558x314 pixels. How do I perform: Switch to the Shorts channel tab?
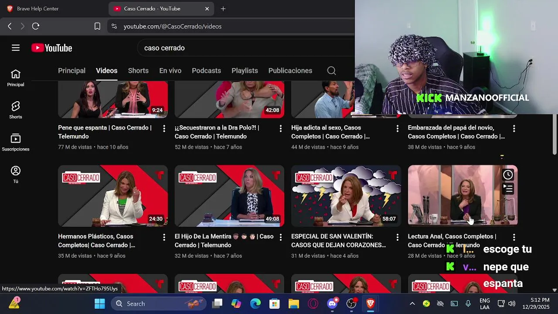pyautogui.click(x=138, y=71)
